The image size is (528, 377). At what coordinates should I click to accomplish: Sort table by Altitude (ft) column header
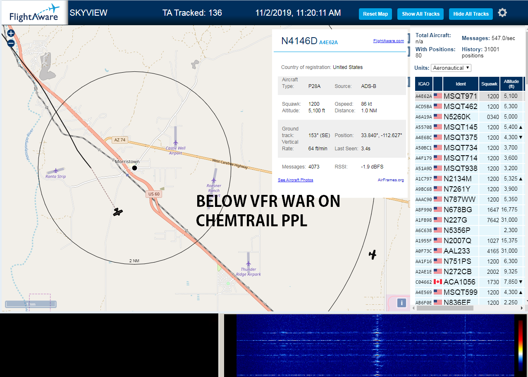click(511, 84)
